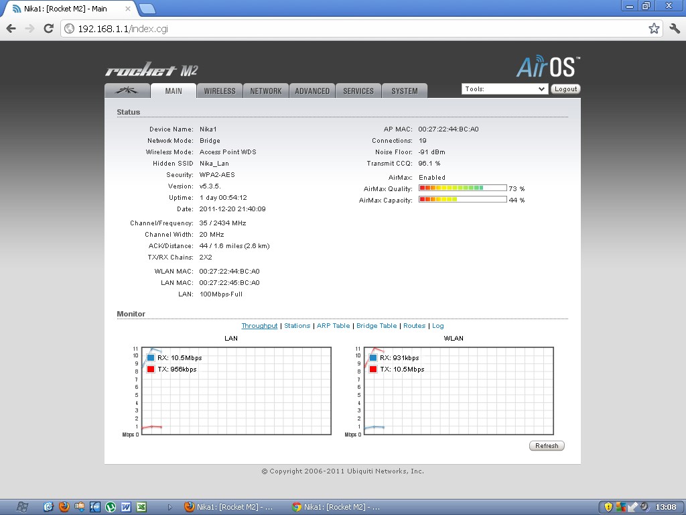Image resolution: width=686 pixels, height=515 pixels.
Task: Open the Windows Start button
Action: pos(22,507)
